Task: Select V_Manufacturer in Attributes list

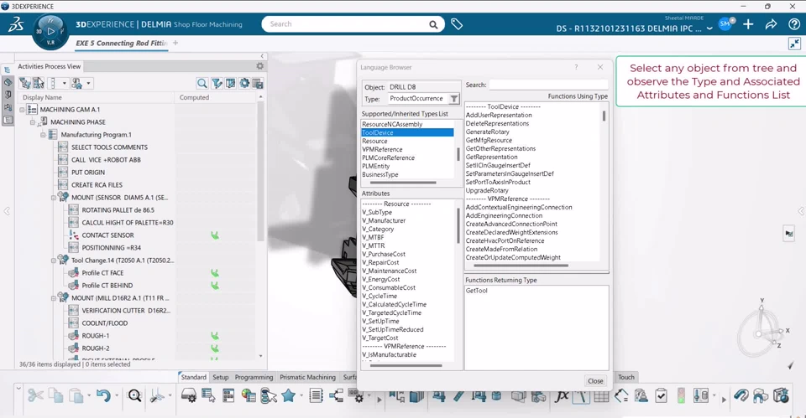Action: pyautogui.click(x=384, y=220)
